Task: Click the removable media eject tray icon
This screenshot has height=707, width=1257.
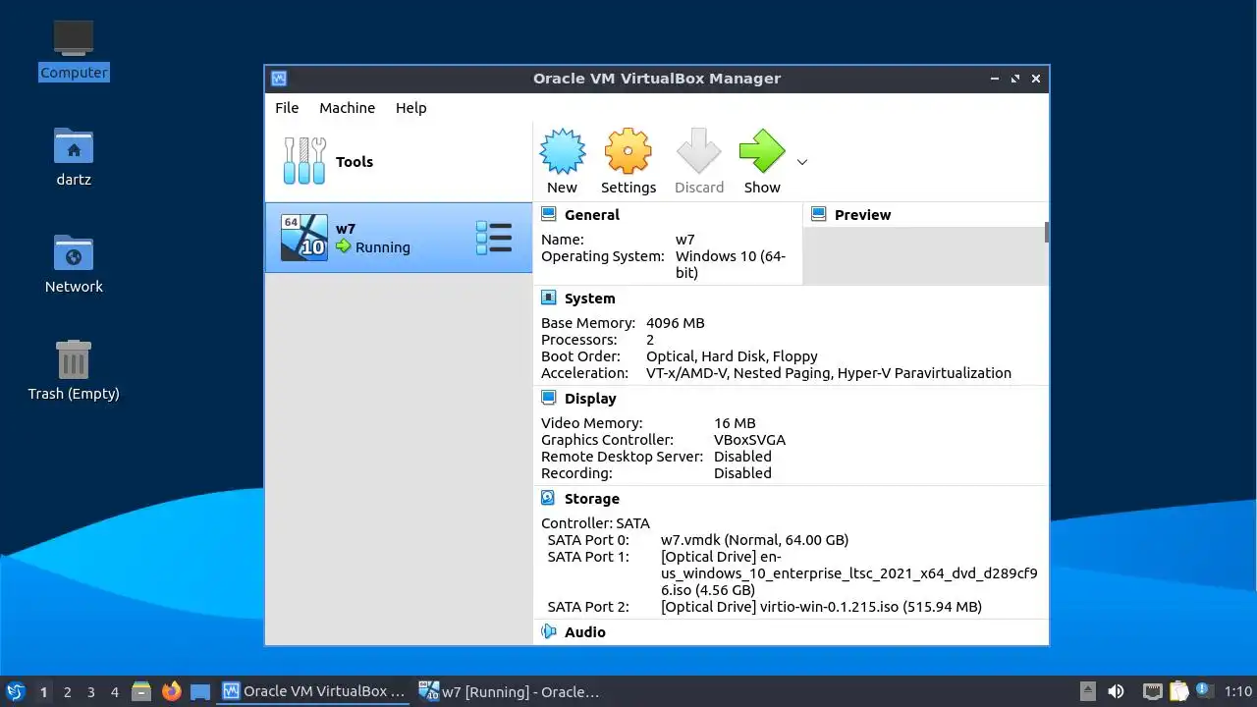Action: pos(1087,691)
